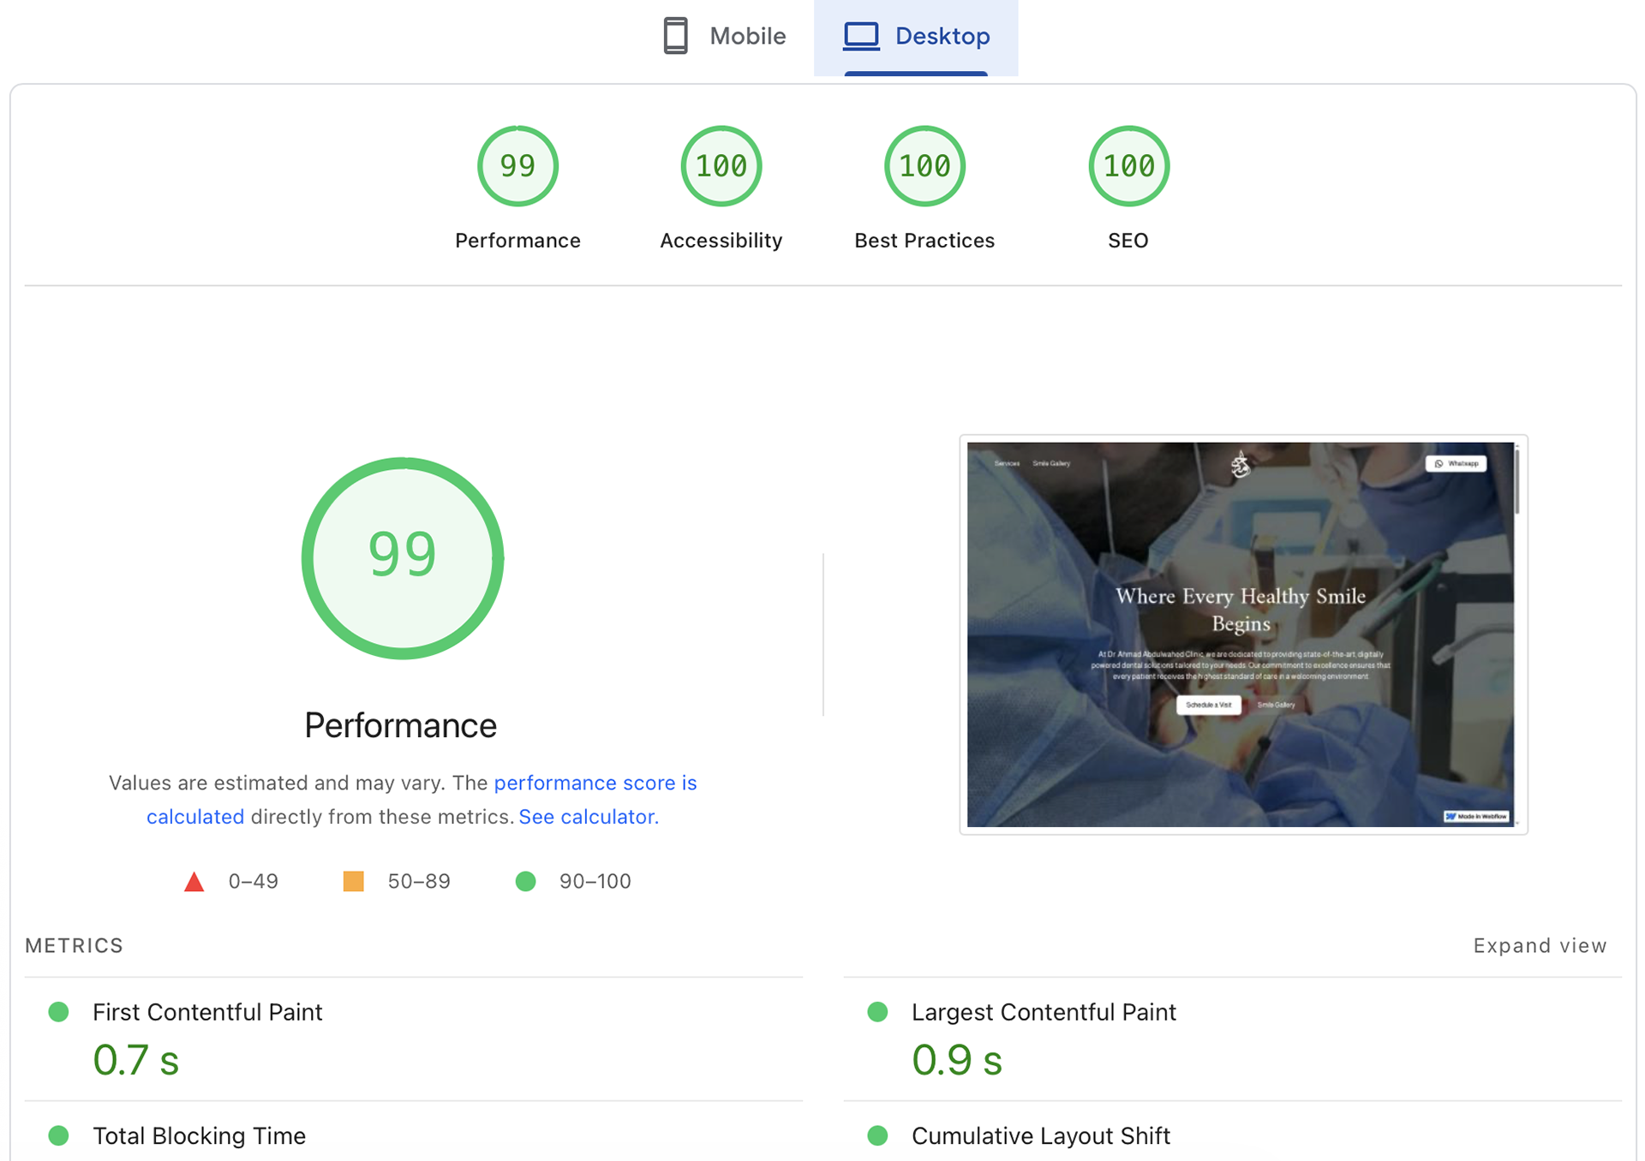Click the Mobile phone icon
This screenshot has width=1645, height=1161.
pyautogui.click(x=675, y=36)
